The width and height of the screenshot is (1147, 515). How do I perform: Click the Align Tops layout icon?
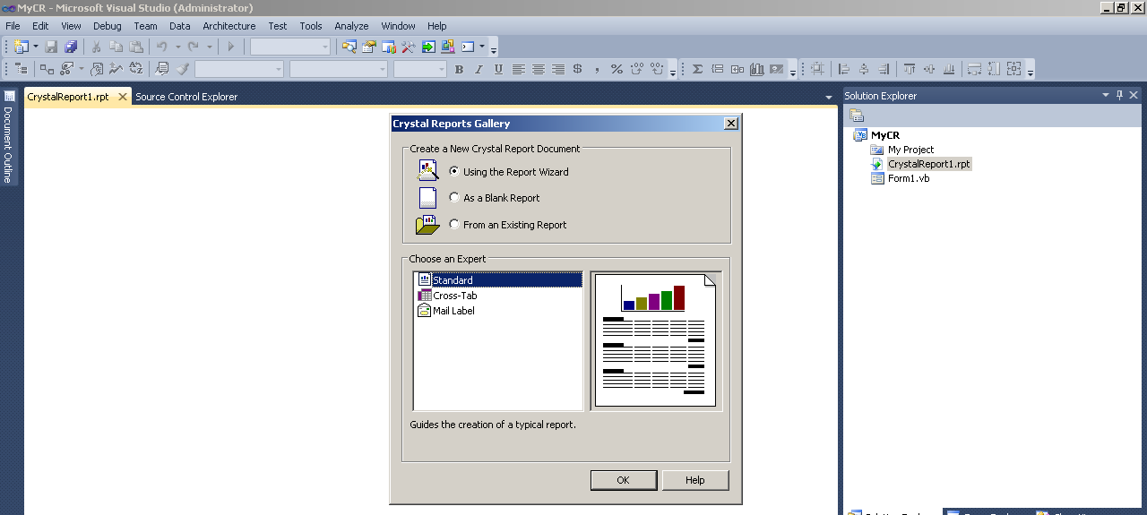(x=910, y=69)
